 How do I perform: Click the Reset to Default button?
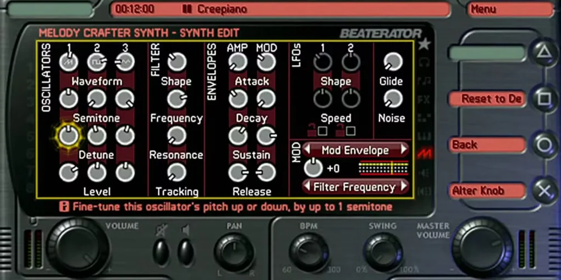486,99
